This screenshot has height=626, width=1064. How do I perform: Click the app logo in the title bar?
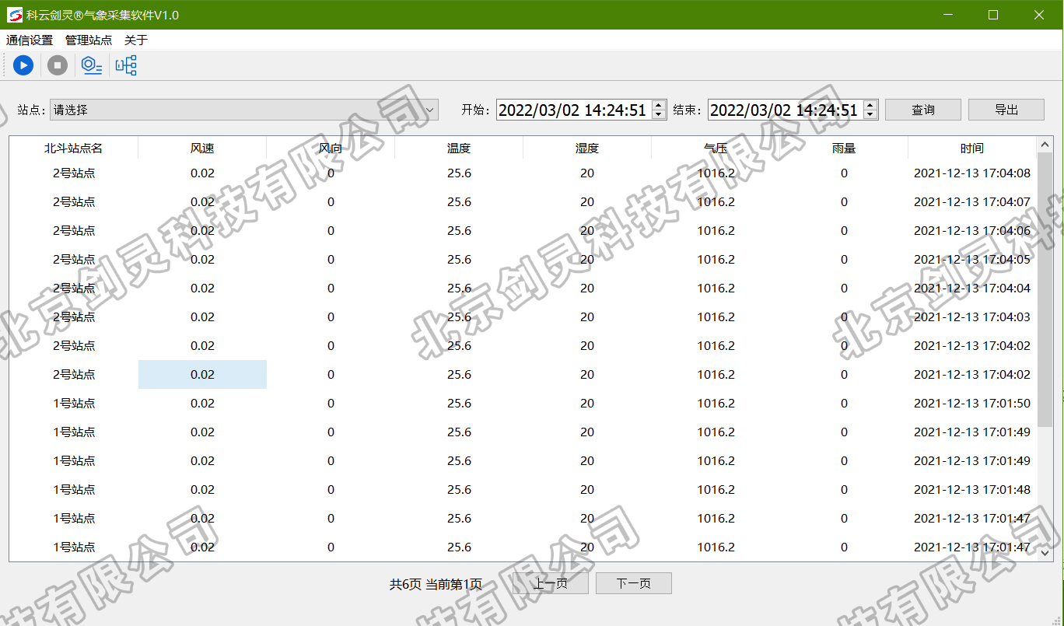point(15,15)
